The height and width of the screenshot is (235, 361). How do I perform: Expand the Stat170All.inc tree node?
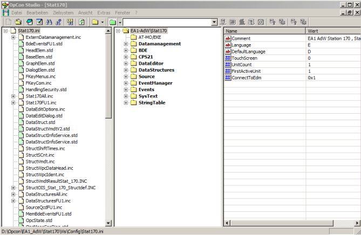(13, 96)
